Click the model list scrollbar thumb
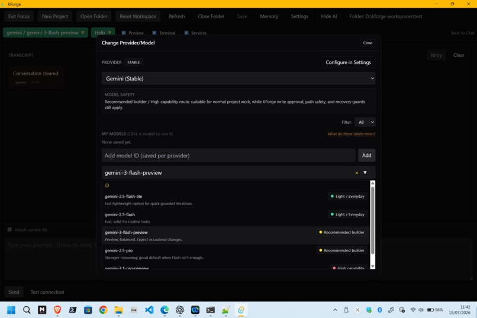The height and width of the screenshot is (318, 477). [372, 220]
